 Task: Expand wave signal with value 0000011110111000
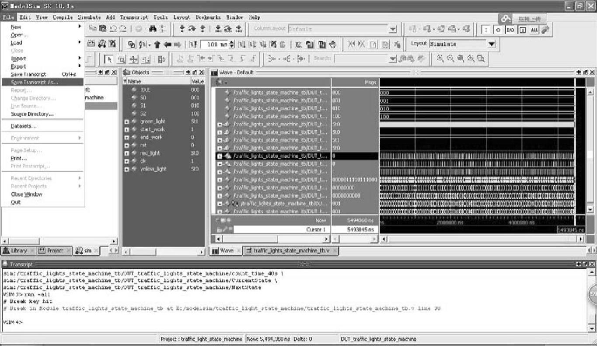pos(220,180)
